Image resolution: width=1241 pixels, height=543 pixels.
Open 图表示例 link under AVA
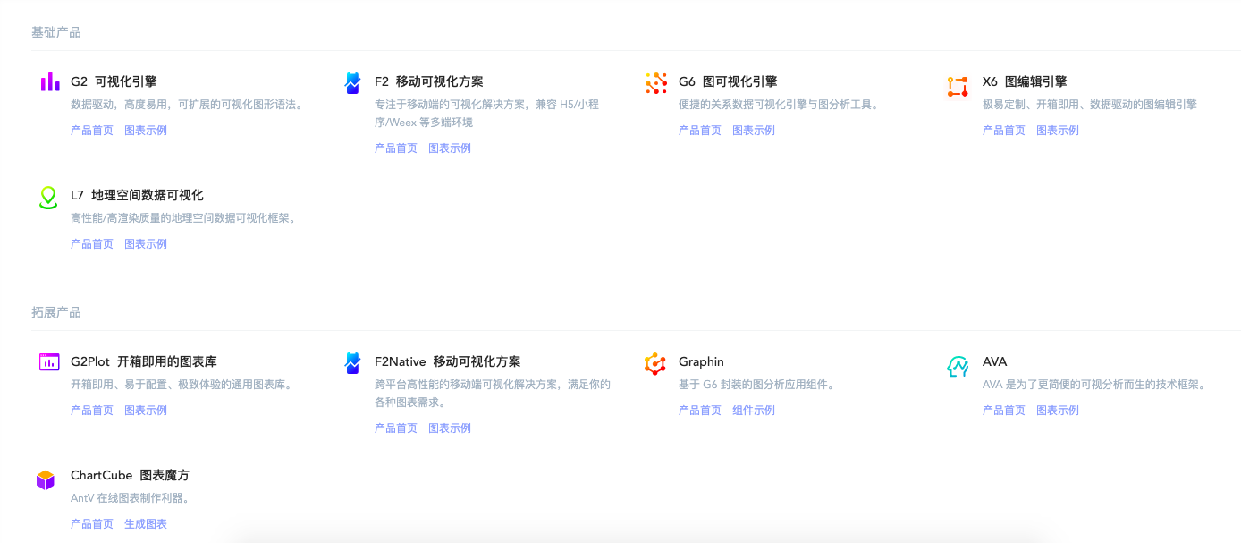(x=1058, y=411)
